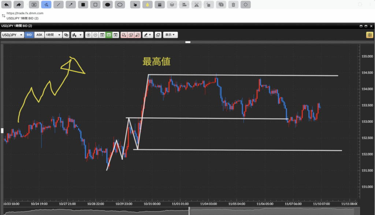Select the filled rectangle shape tool
The width and height of the screenshot is (375, 215).
point(83,5)
